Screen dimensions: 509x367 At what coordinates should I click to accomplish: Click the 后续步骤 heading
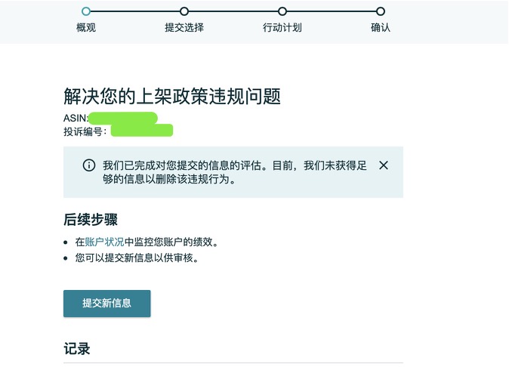pos(91,219)
